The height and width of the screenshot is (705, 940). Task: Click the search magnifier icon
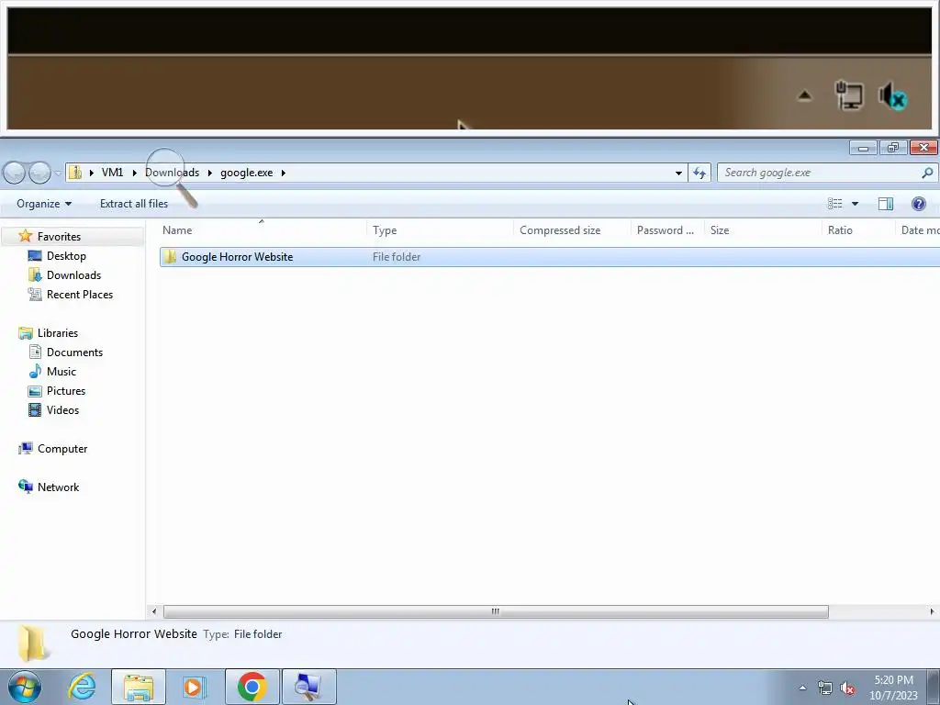927,173
